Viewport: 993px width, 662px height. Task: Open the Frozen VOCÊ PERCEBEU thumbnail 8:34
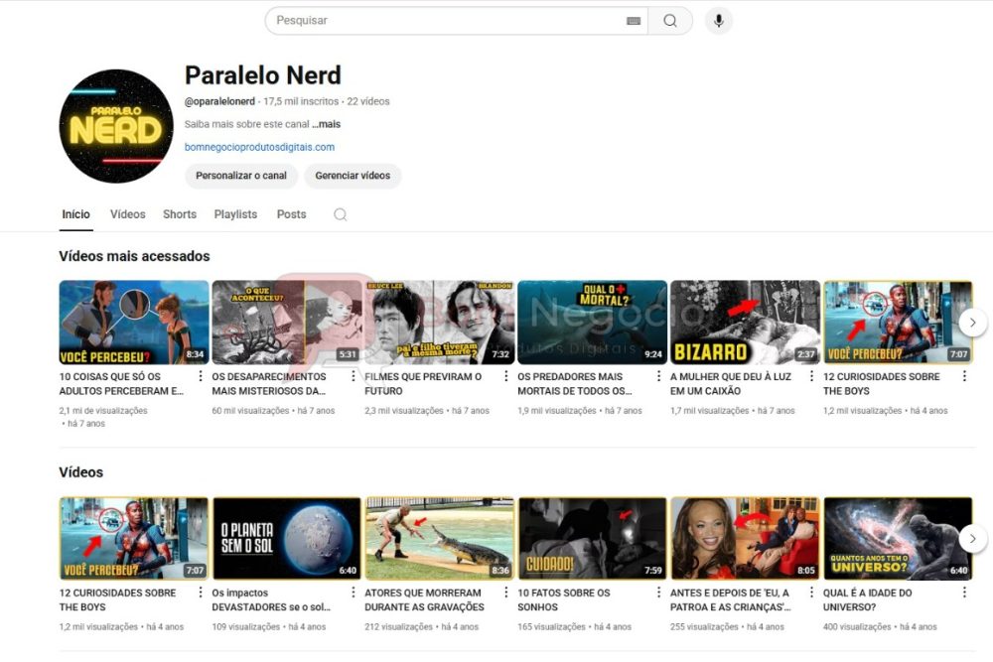point(134,323)
